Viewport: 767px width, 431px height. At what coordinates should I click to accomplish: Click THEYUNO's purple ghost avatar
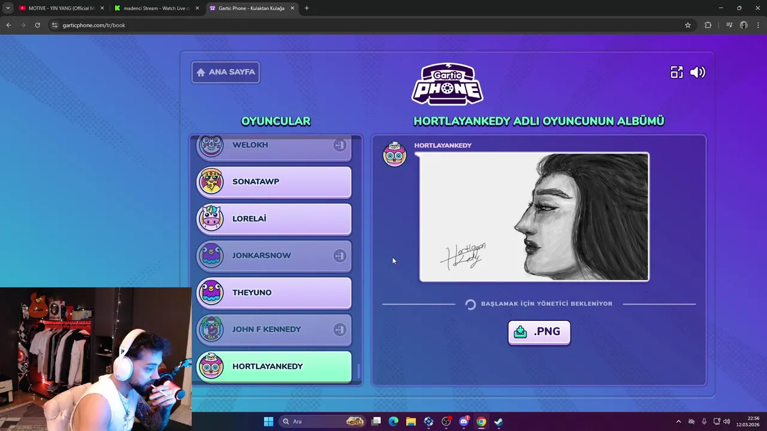tap(211, 292)
